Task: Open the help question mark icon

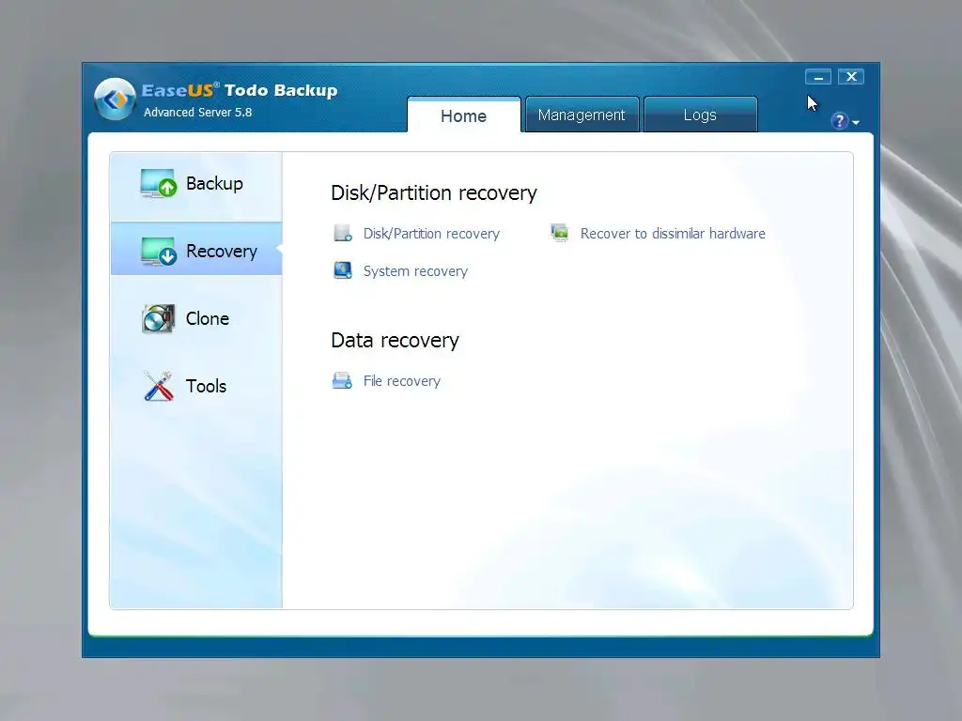Action: [x=839, y=121]
